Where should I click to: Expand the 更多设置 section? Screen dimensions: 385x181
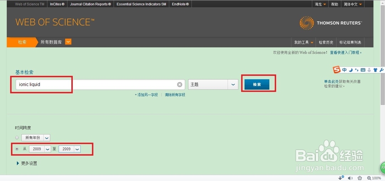pos(27,163)
